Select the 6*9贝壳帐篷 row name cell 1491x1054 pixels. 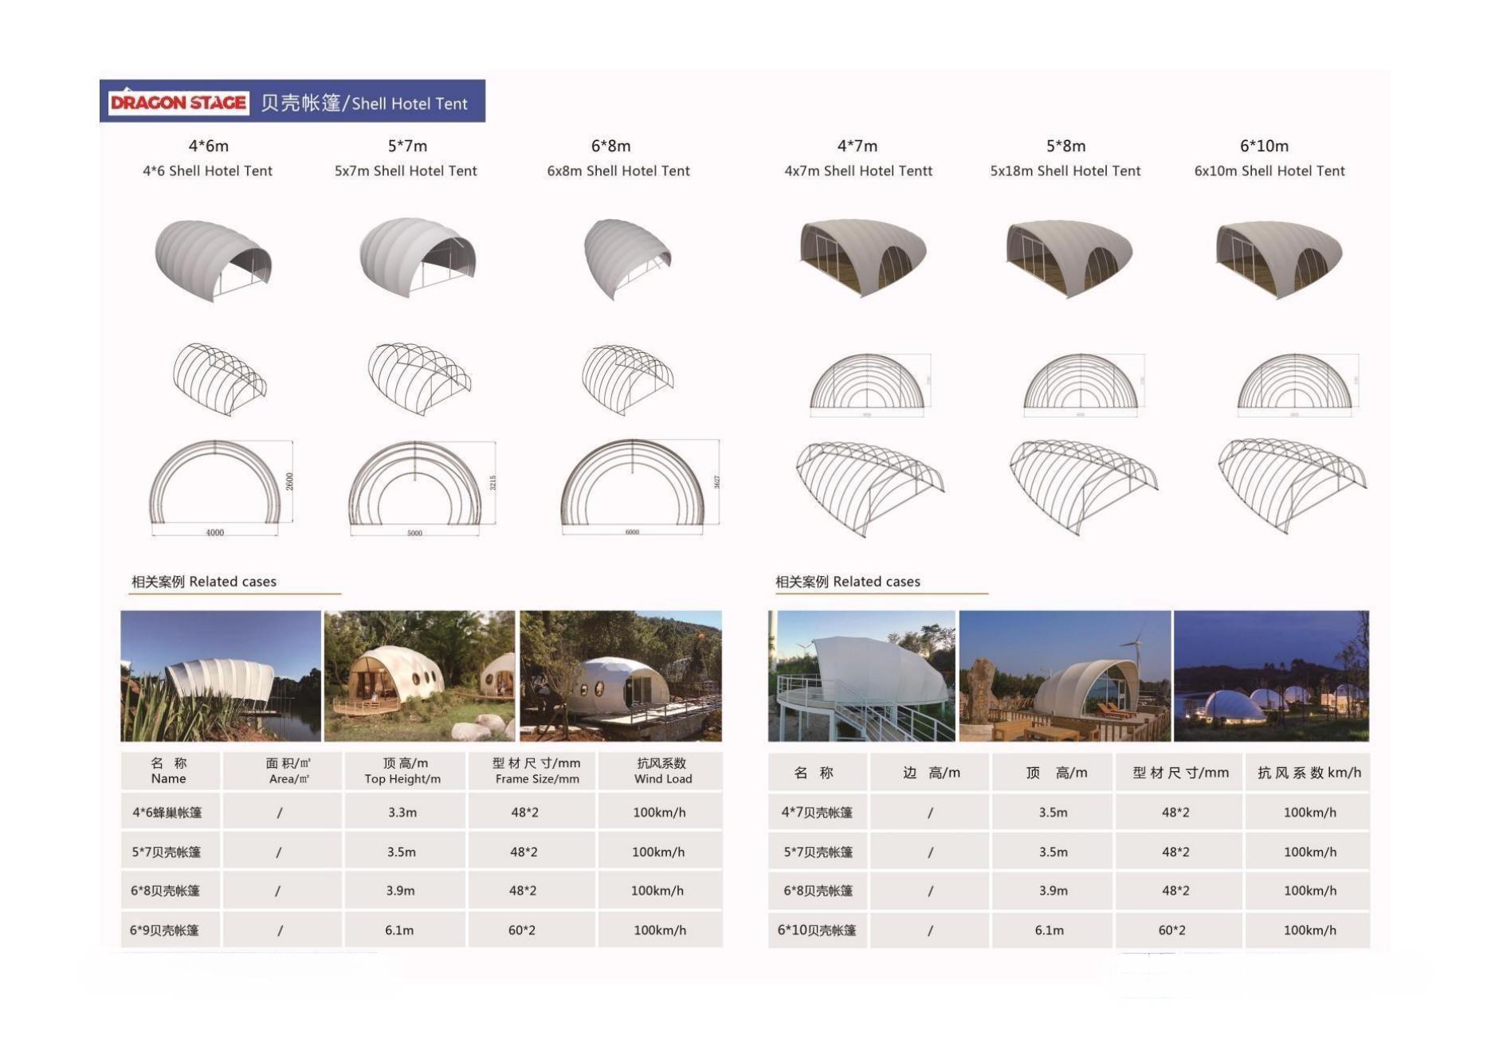pyautogui.click(x=171, y=929)
